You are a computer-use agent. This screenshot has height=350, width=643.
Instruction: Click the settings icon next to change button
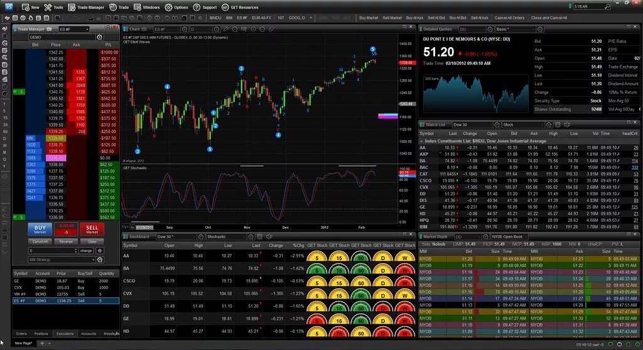pos(100,250)
